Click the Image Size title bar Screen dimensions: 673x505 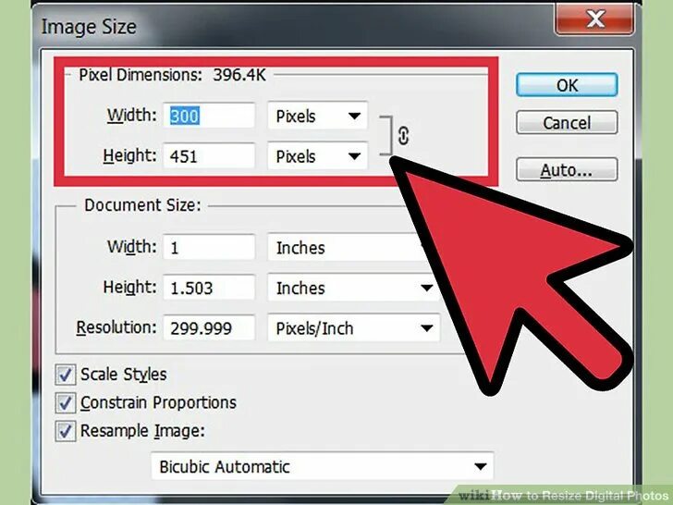point(294,26)
